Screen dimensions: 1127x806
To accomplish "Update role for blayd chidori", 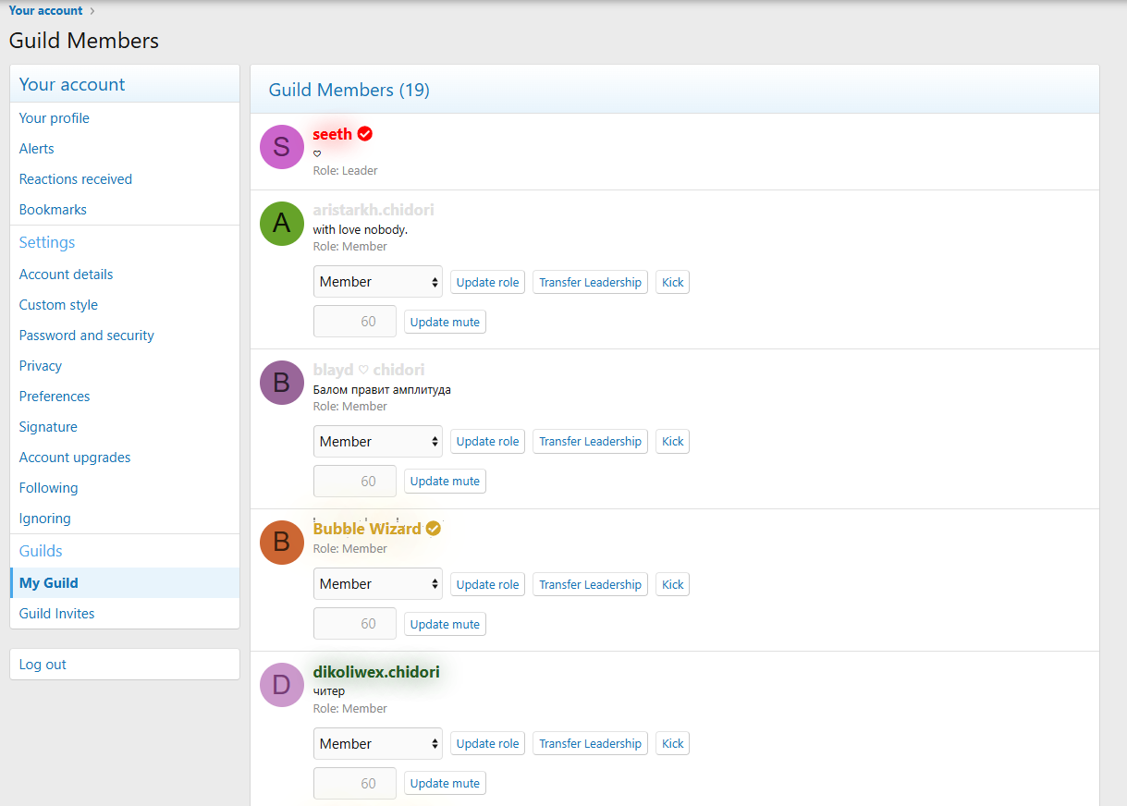I will [488, 442].
